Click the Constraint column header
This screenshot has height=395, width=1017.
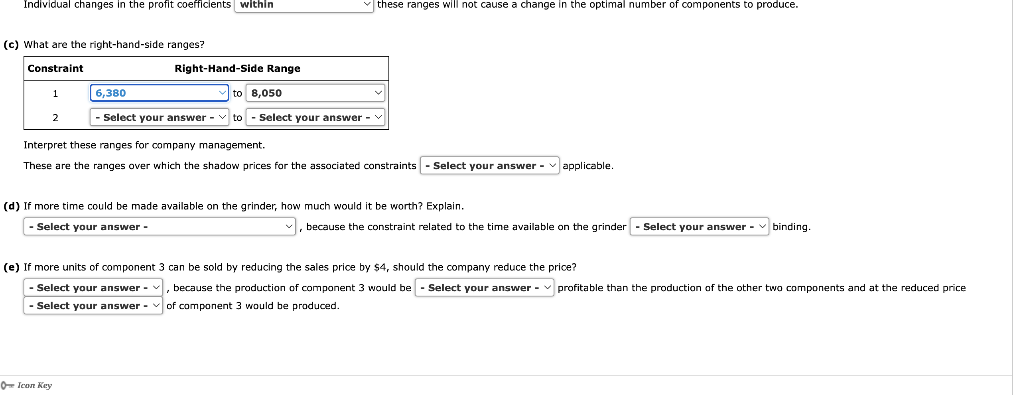(x=55, y=68)
